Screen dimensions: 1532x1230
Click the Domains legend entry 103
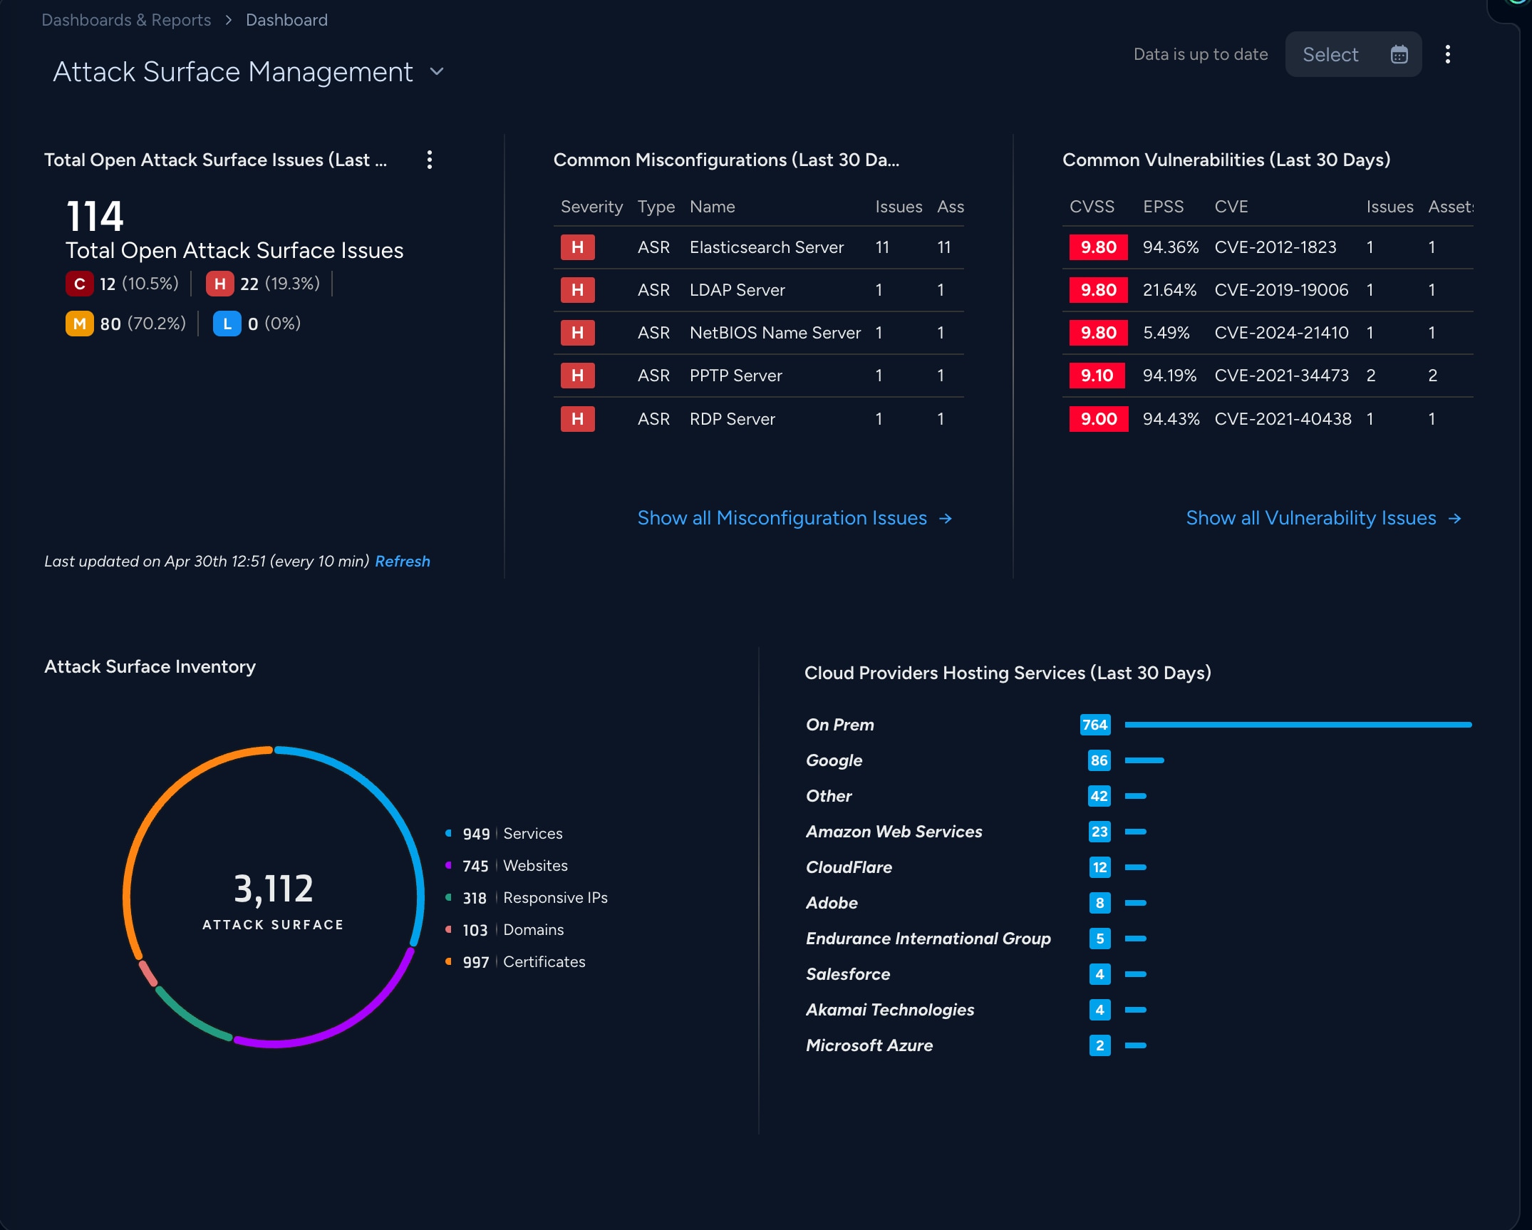click(x=504, y=930)
